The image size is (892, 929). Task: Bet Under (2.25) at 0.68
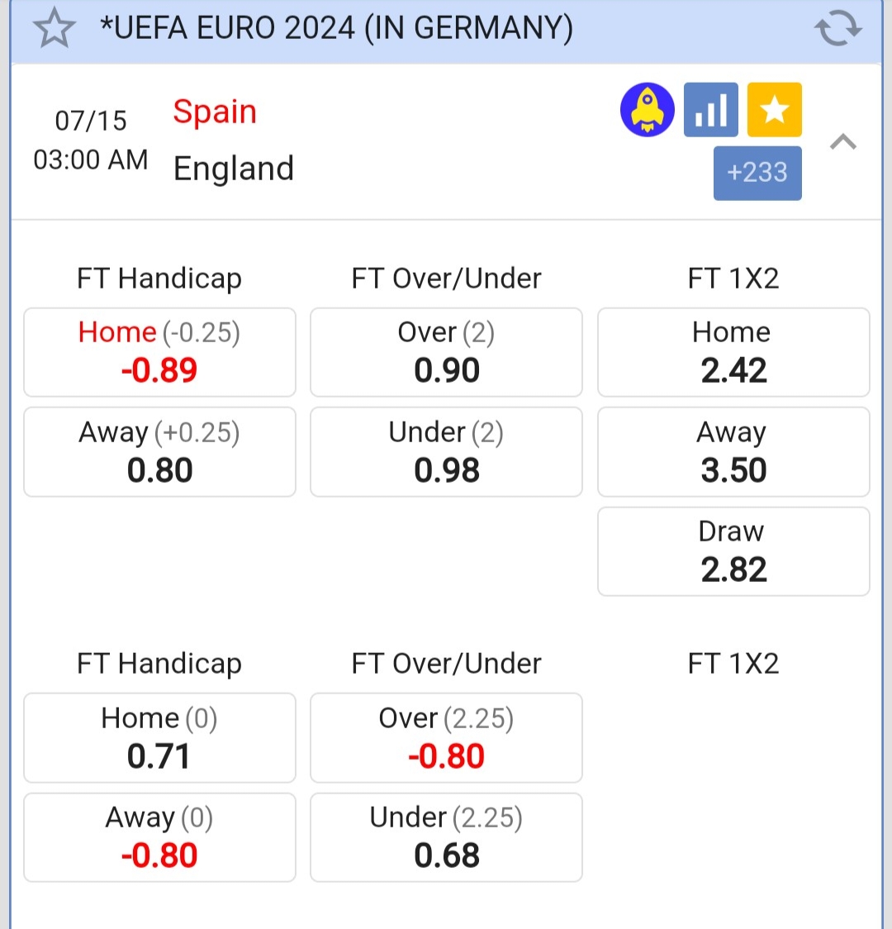click(446, 837)
